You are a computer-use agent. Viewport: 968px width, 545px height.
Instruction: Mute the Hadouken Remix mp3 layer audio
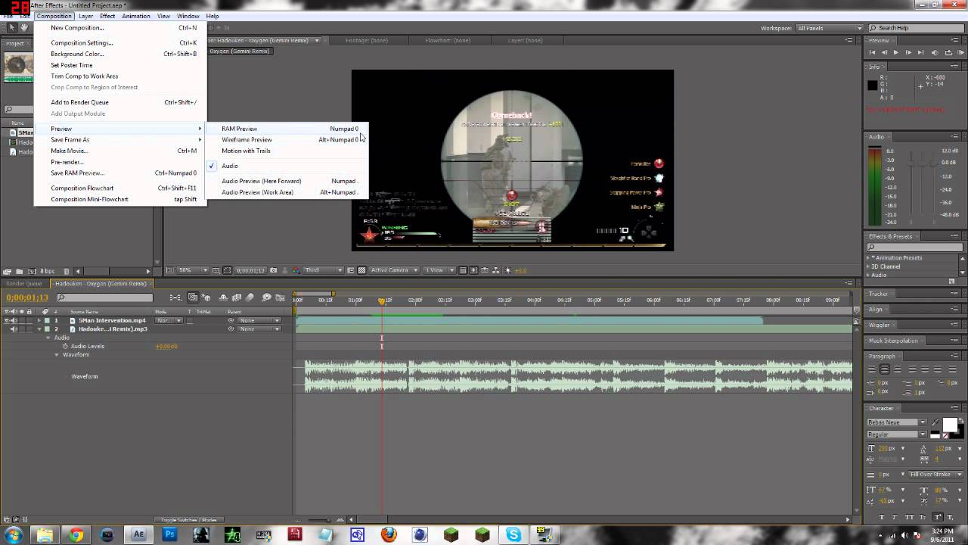[14, 329]
